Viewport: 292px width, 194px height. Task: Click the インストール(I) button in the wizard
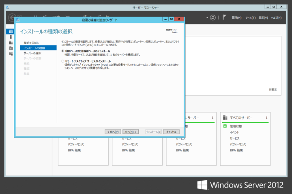[x=153, y=132]
